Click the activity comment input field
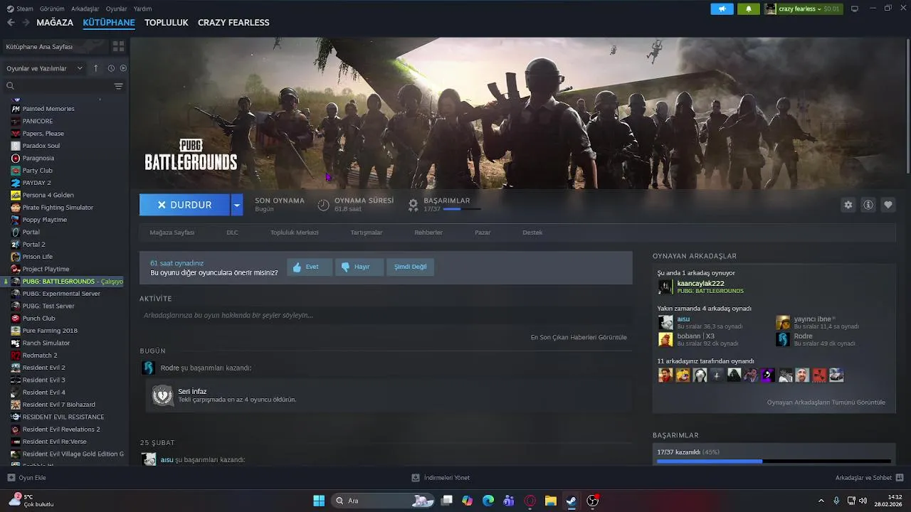911x512 pixels. click(386, 315)
